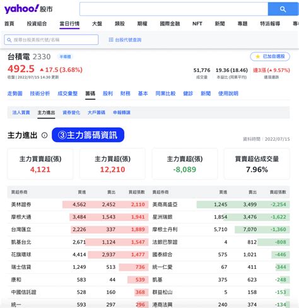The image size is (299, 308).
Task: Click seller broker 群益松山
Action: click(162, 292)
